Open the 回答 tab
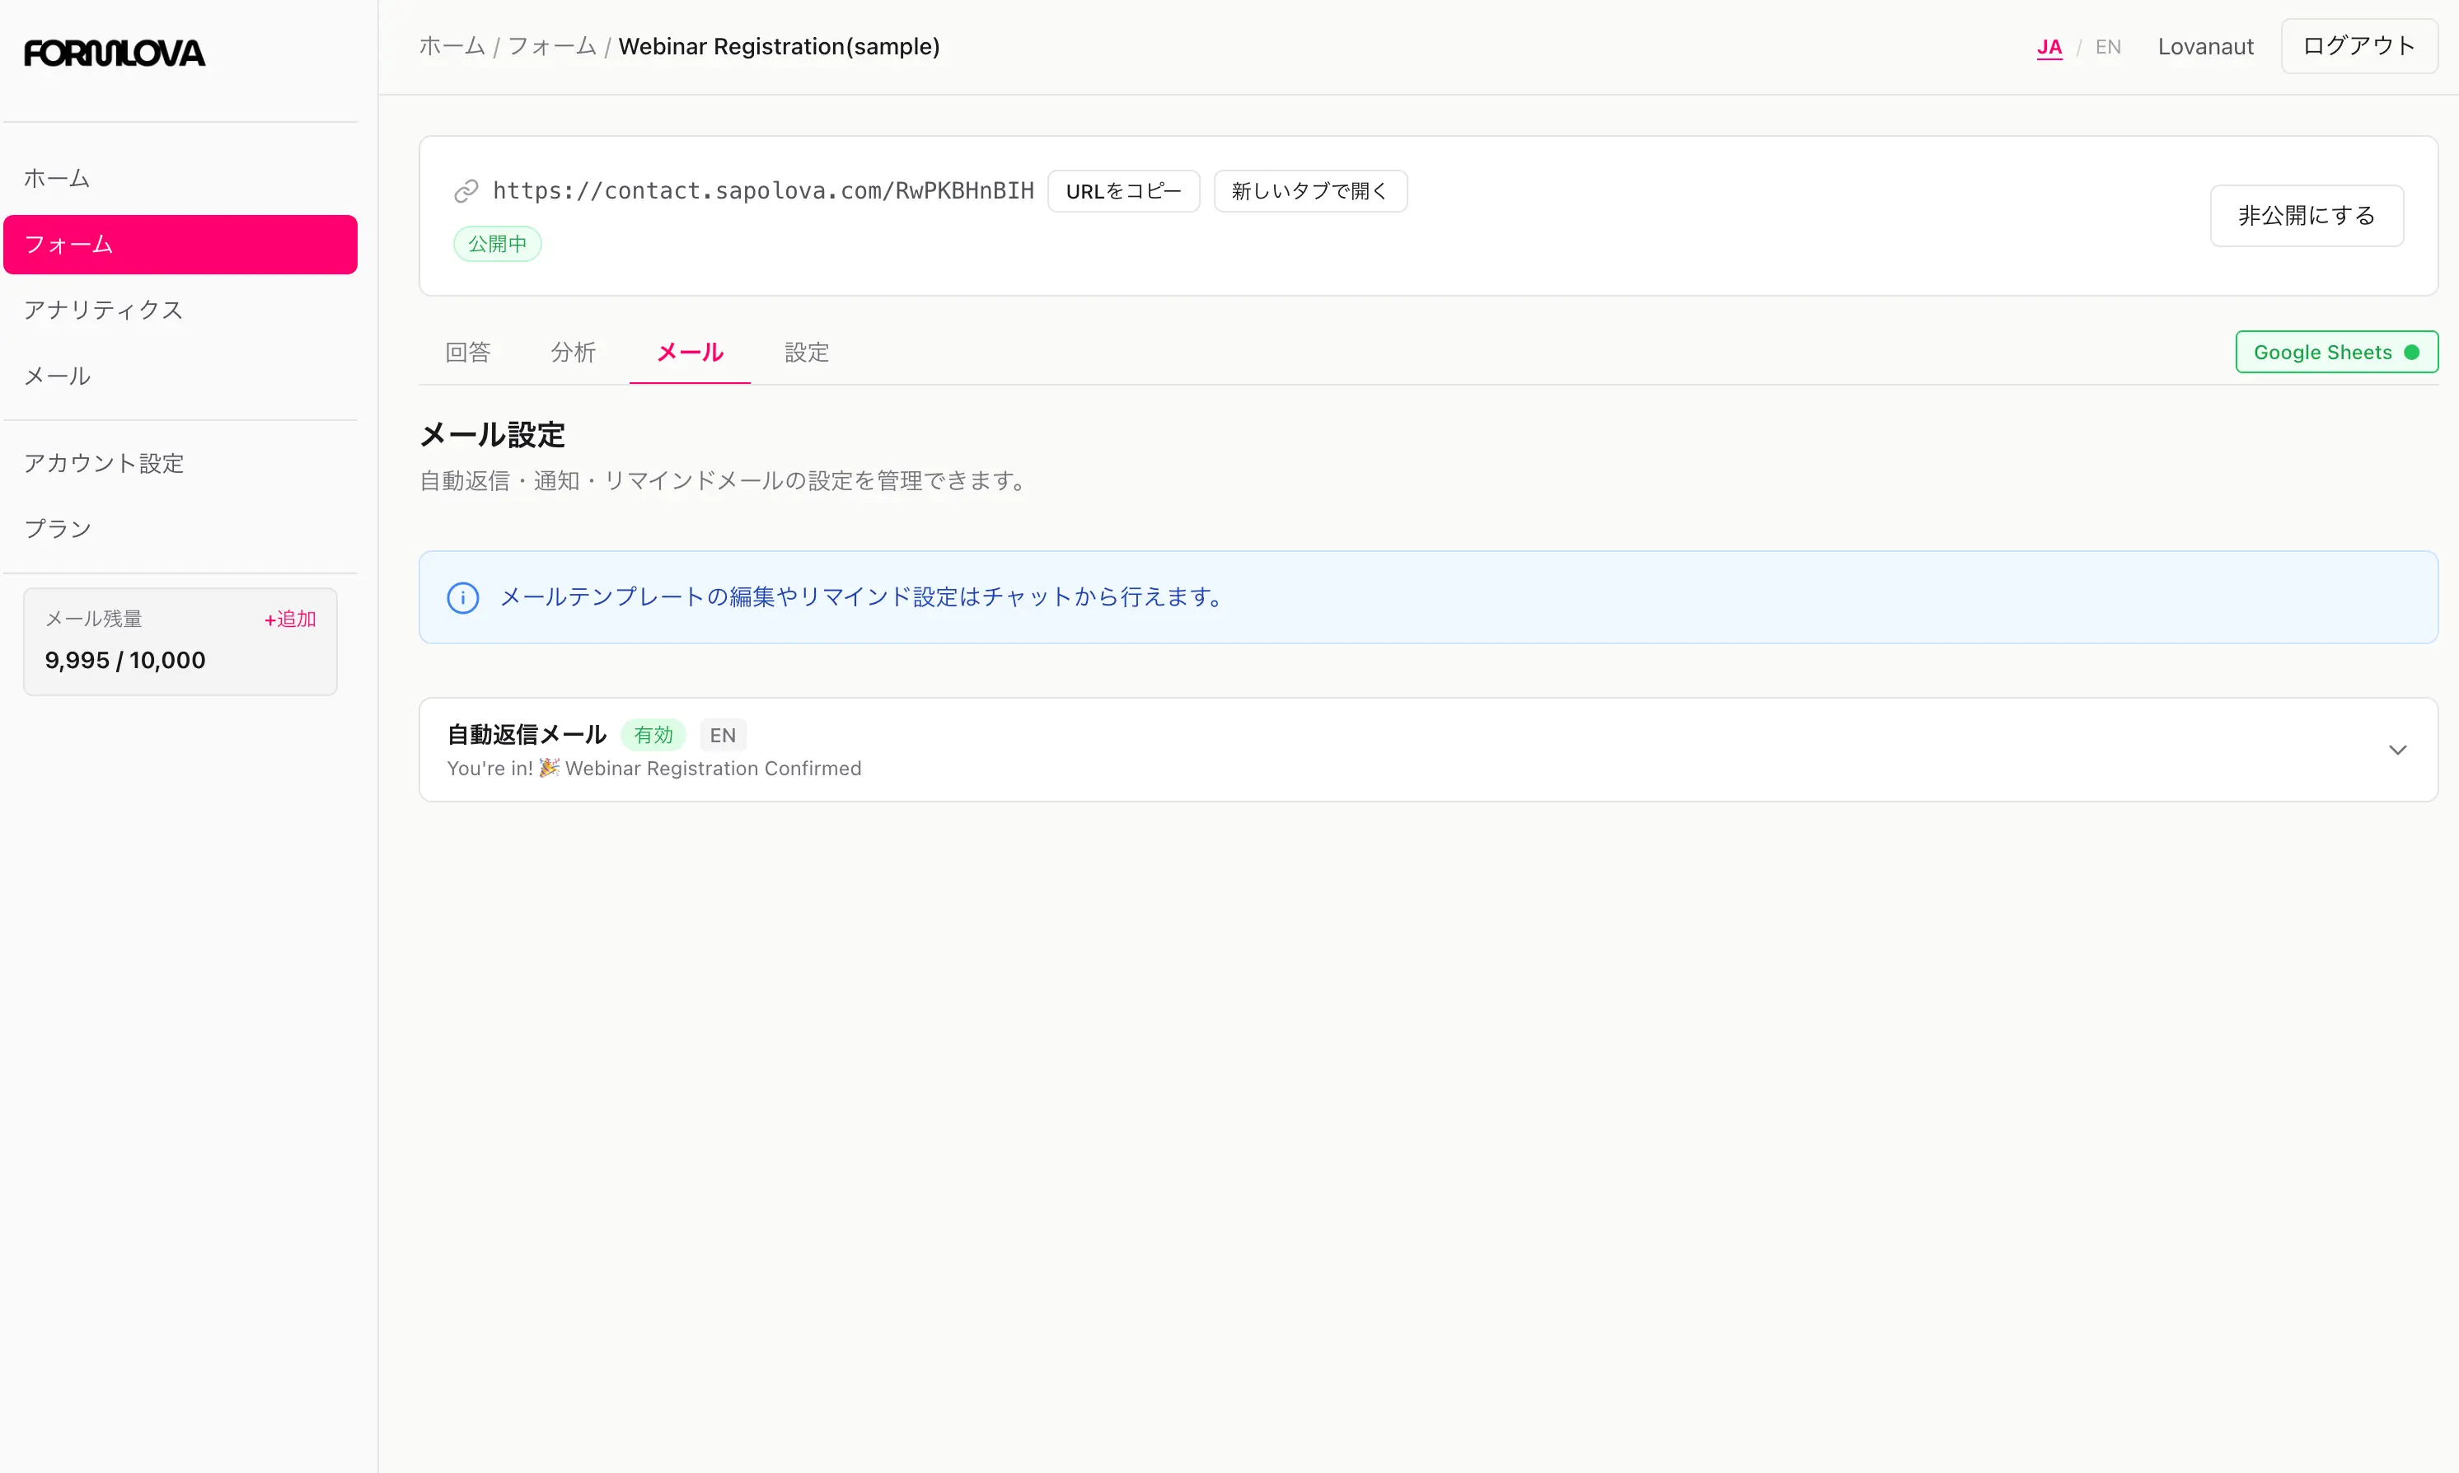Image resolution: width=2459 pixels, height=1473 pixels. tap(466, 353)
